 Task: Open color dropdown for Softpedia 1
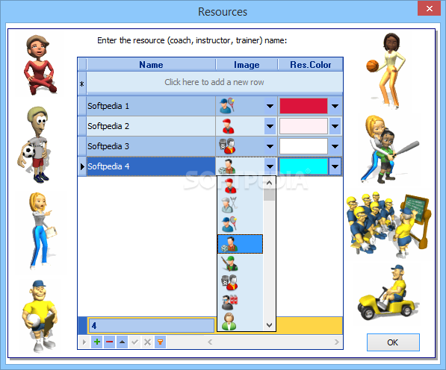tap(335, 106)
